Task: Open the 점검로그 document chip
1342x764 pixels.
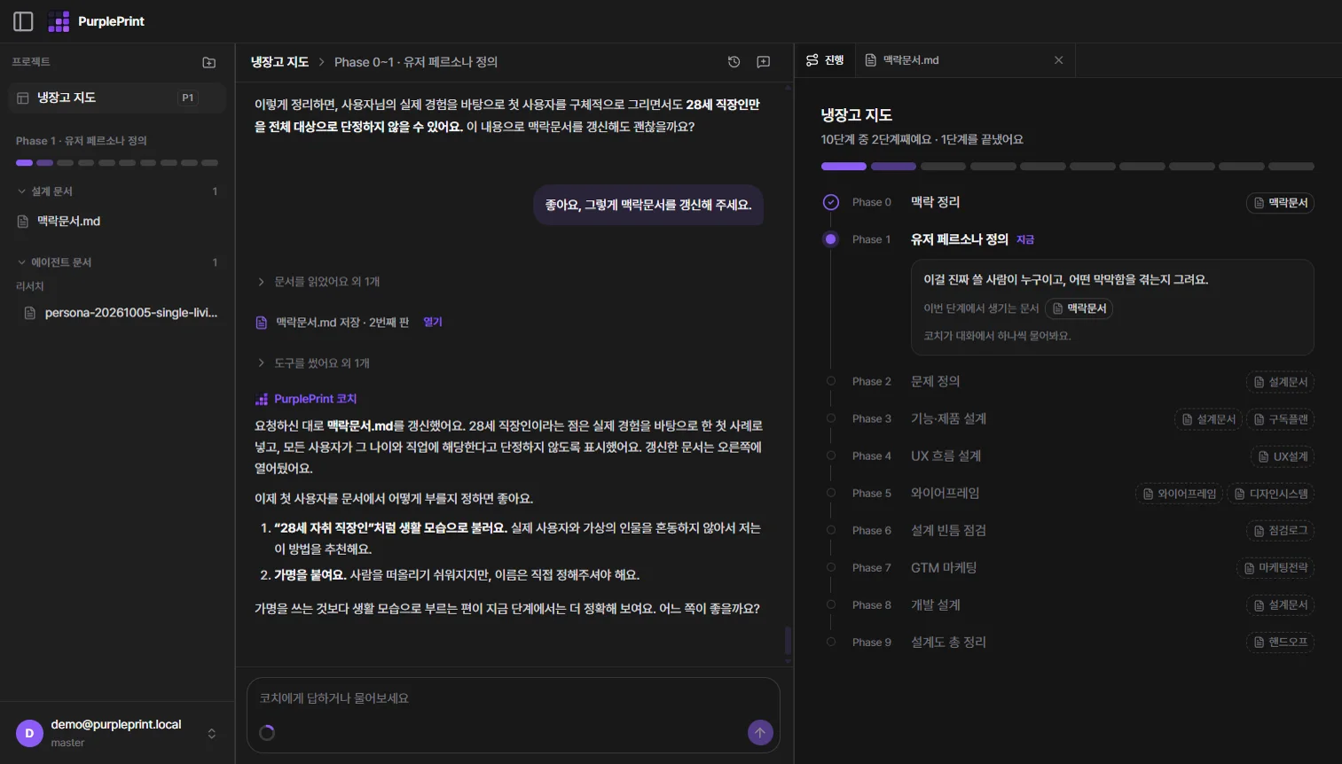Action: [x=1280, y=531]
